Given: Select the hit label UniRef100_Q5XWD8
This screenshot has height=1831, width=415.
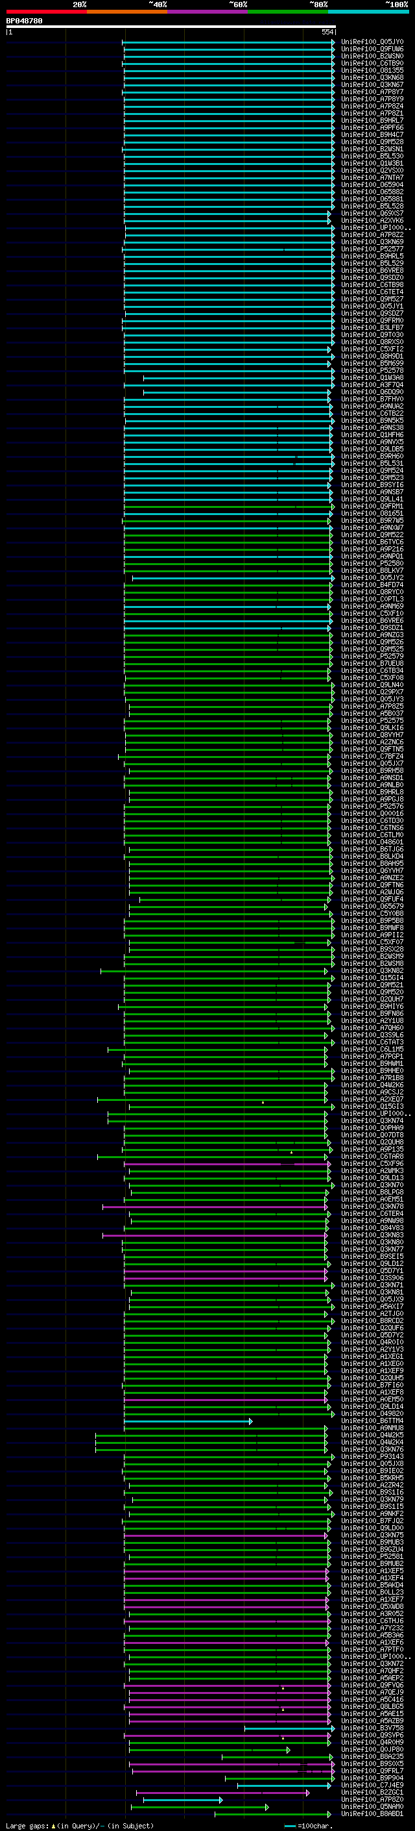Looking at the screenshot, I should coord(372,1607).
